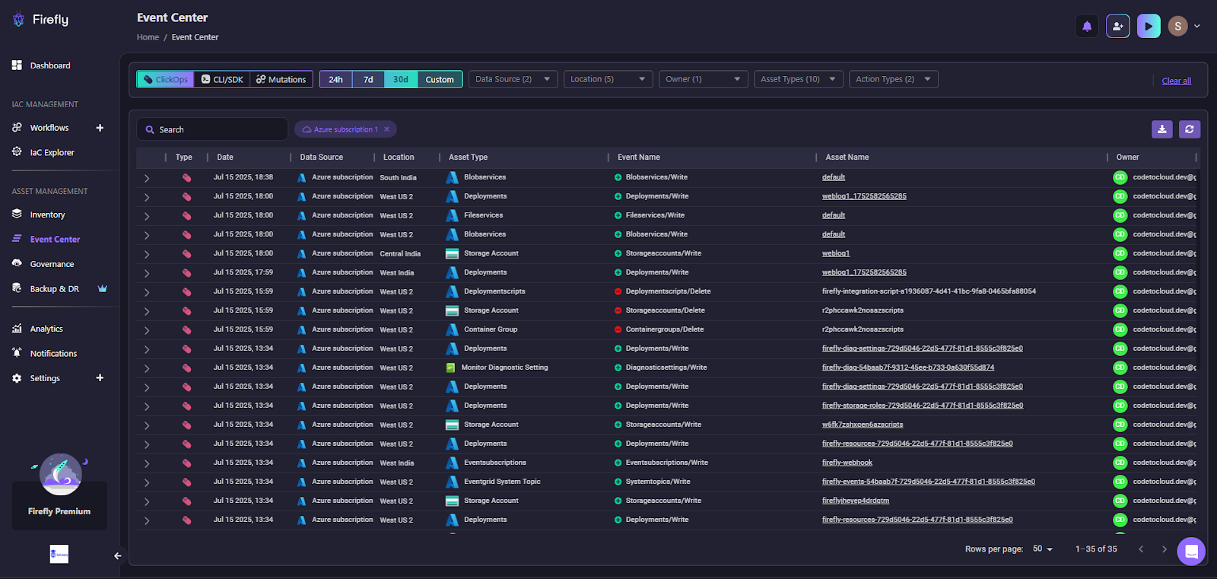Screen dimensions: 1217x579
Task: Expand the Deploymentscripts/Delete event row
Action: click(147, 292)
